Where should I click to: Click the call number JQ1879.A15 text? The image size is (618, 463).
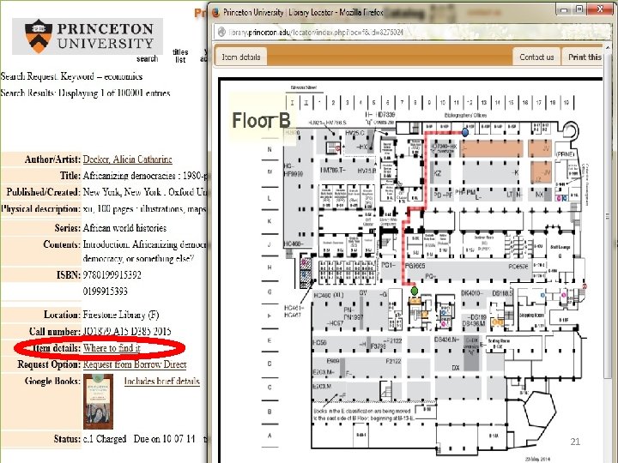(127, 331)
